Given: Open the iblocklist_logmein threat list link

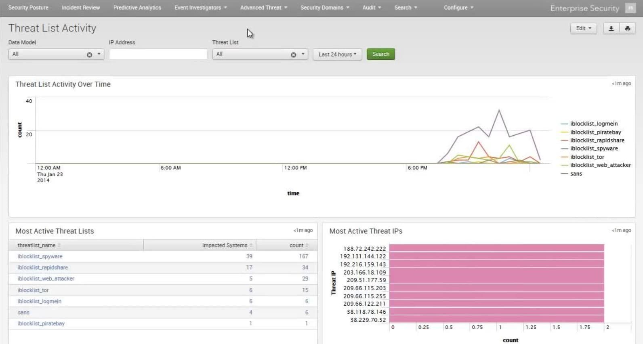Looking at the screenshot, I should (x=40, y=302).
